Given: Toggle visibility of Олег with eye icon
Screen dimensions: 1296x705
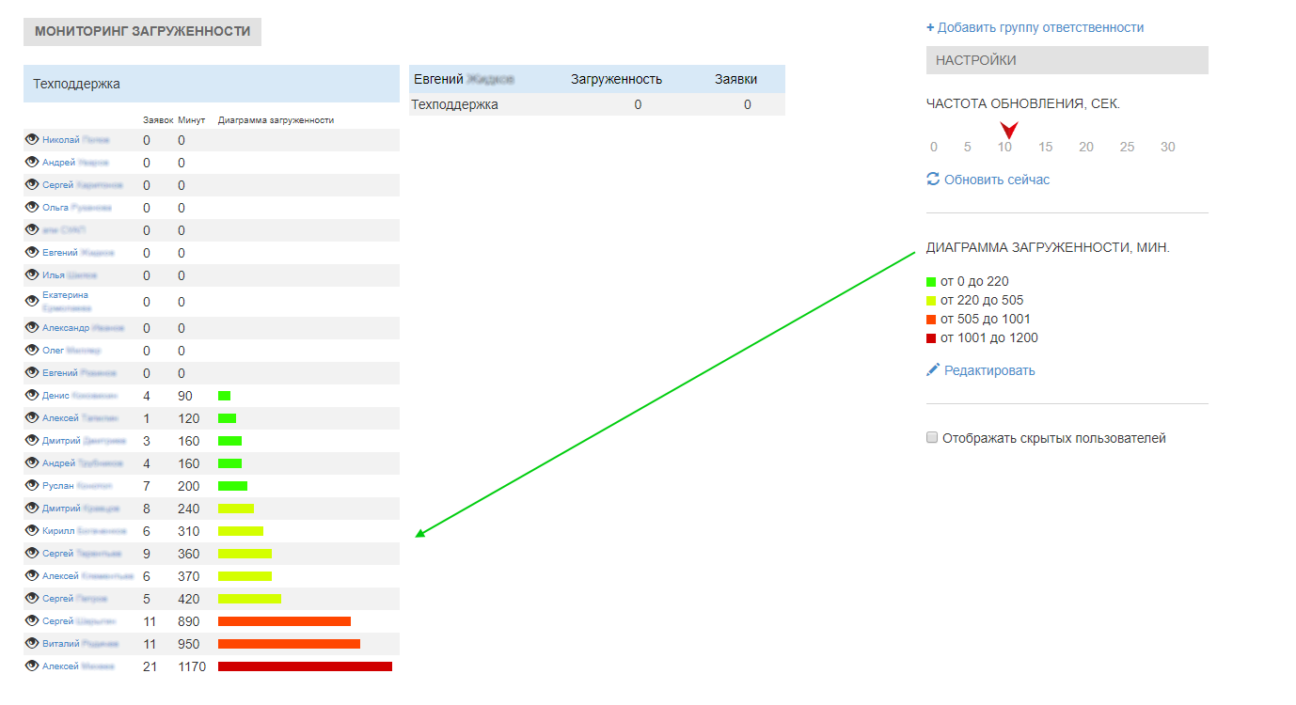Looking at the screenshot, I should [32, 350].
